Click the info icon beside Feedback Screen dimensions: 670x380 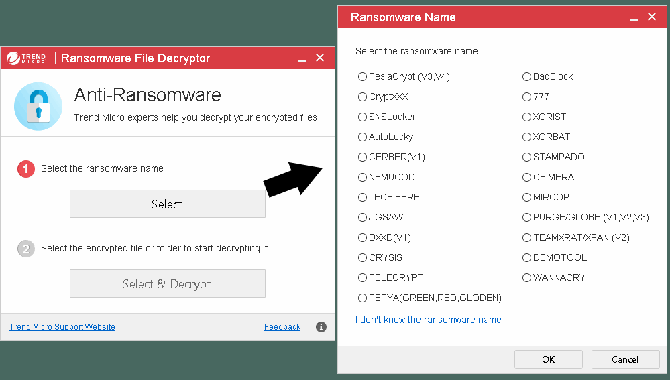tap(321, 327)
